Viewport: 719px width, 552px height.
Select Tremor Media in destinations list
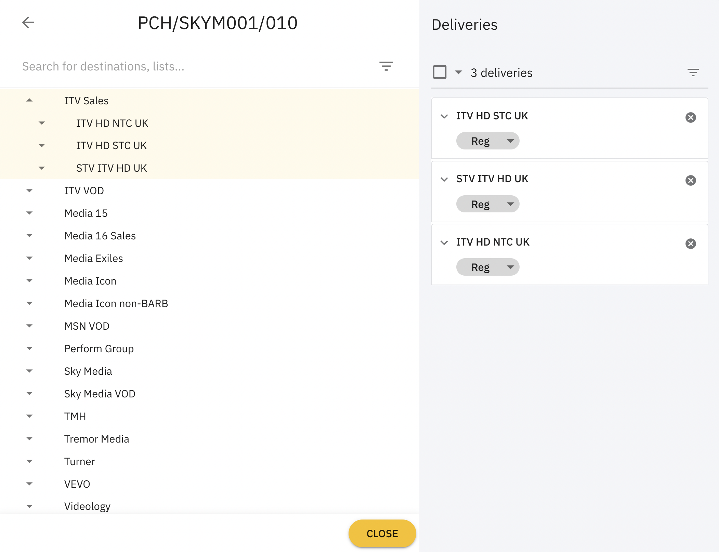coord(96,439)
